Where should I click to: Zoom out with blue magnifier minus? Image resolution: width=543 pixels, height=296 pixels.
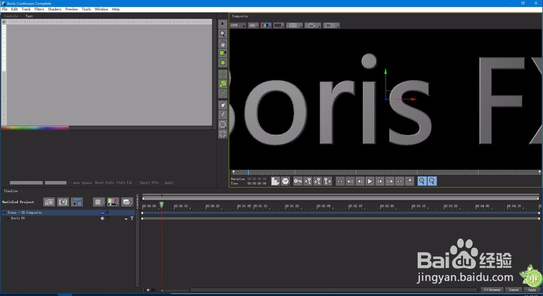click(x=432, y=181)
